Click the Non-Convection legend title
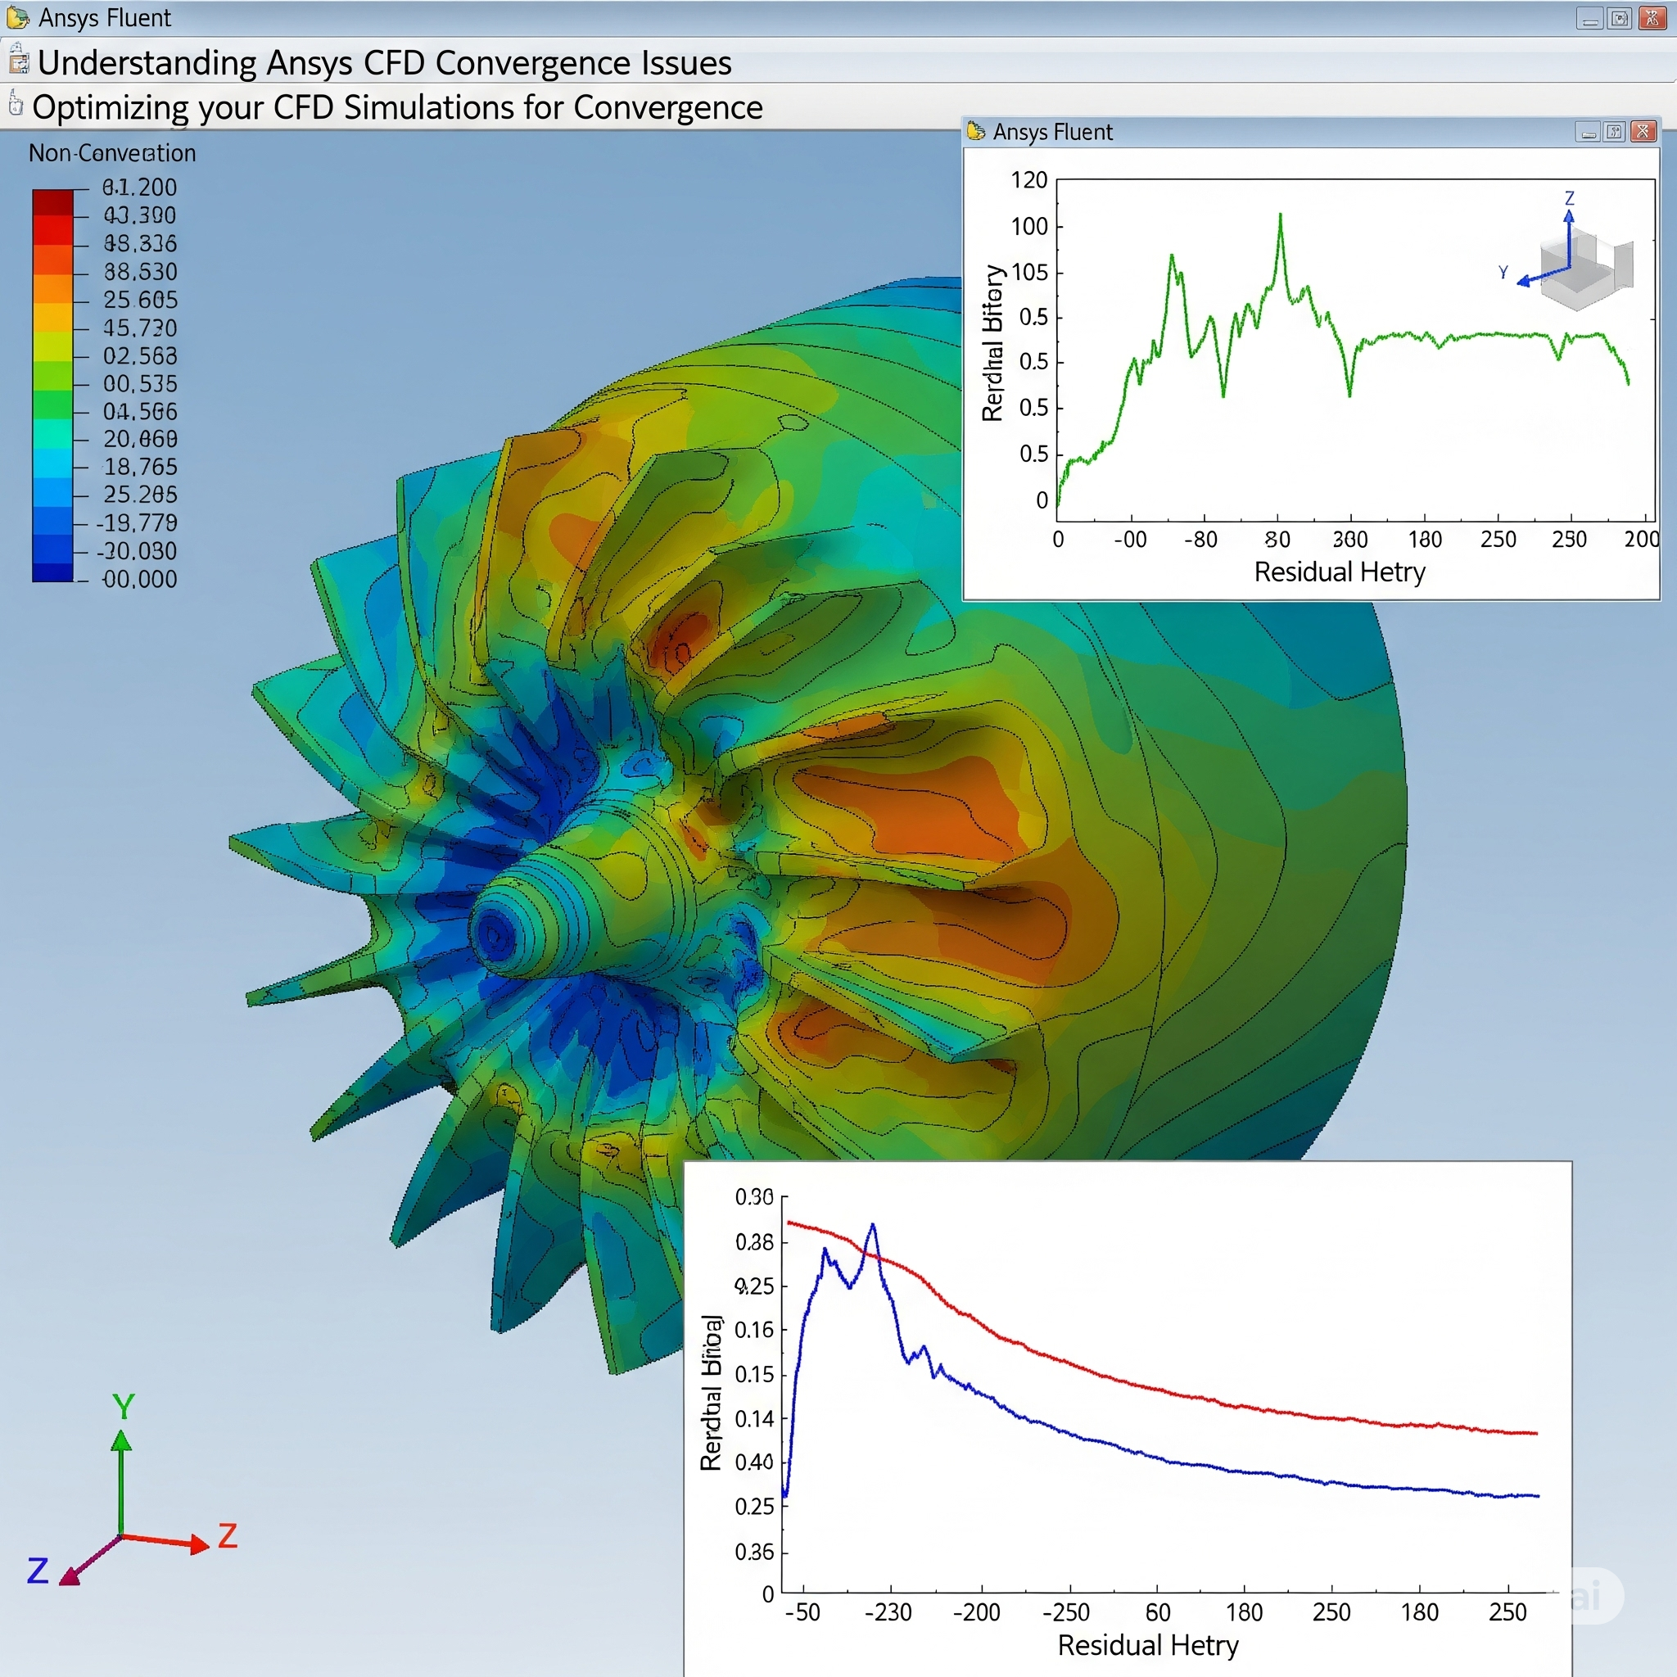This screenshot has width=1677, height=1677. (111, 153)
